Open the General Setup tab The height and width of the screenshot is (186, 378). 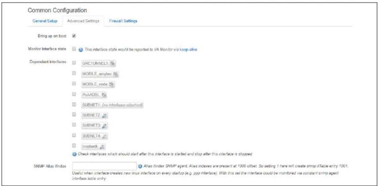(45, 21)
